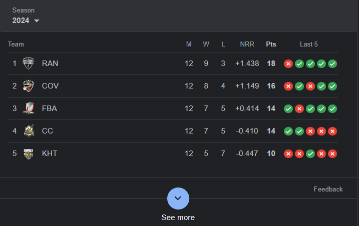Click the RAN team logo
The height and width of the screenshot is (226, 359).
[29, 63]
